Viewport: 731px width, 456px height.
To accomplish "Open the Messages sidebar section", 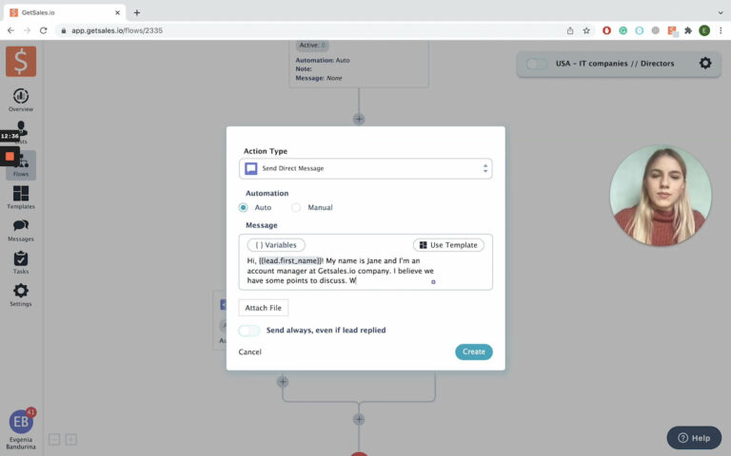I will (x=21, y=230).
